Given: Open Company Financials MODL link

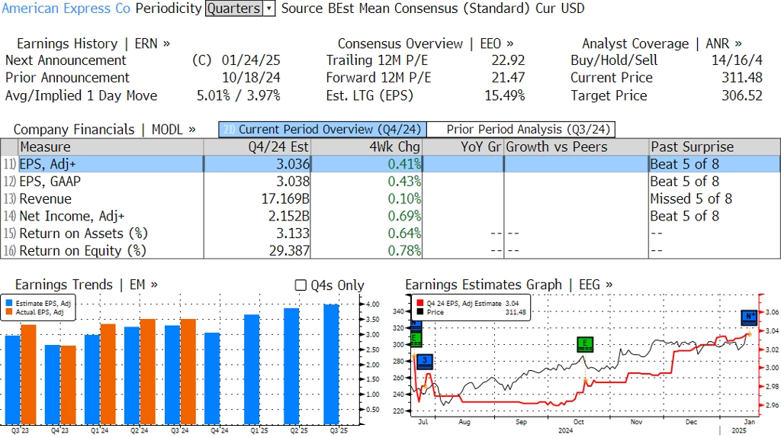Looking at the screenshot, I should click(x=104, y=130).
